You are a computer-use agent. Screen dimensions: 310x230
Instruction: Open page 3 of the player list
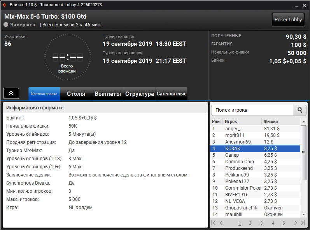point(261,223)
